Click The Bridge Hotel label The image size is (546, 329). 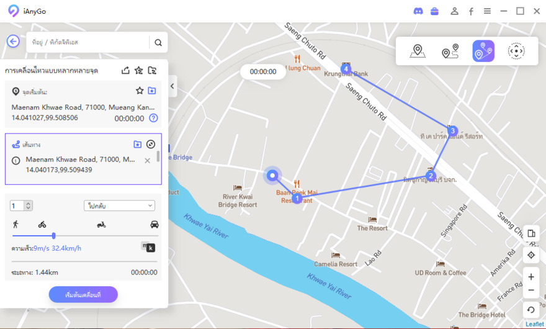[482, 315]
